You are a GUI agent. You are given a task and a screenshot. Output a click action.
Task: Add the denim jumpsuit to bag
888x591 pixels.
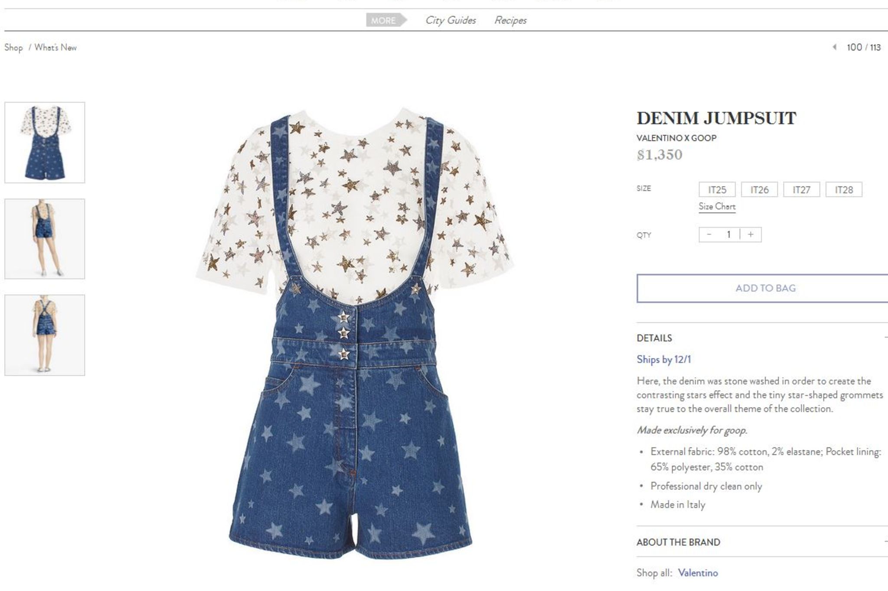(x=765, y=288)
